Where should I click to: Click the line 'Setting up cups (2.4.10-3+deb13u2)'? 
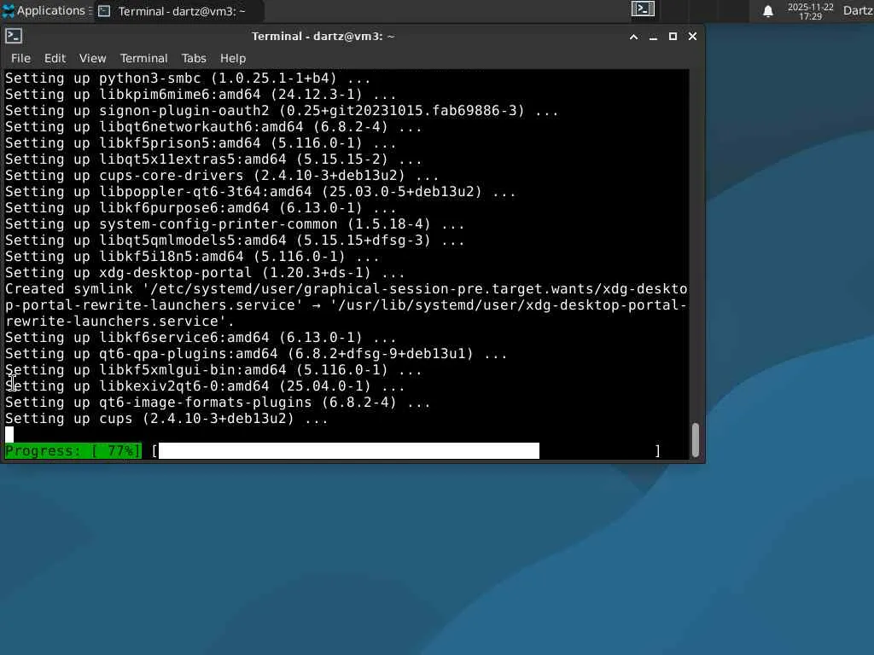(166, 418)
